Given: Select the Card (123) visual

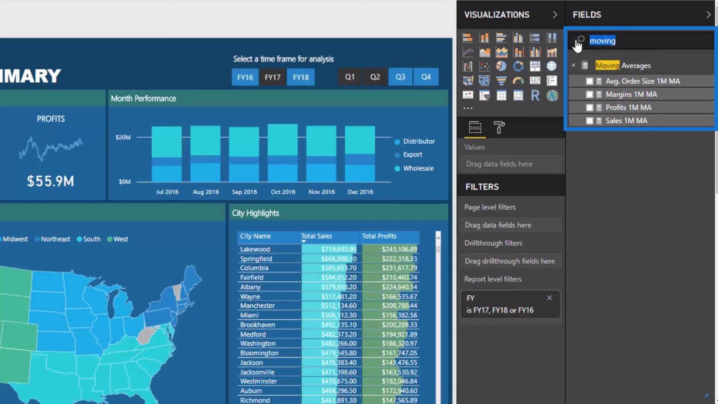Looking at the screenshot, I should [535, 80].
